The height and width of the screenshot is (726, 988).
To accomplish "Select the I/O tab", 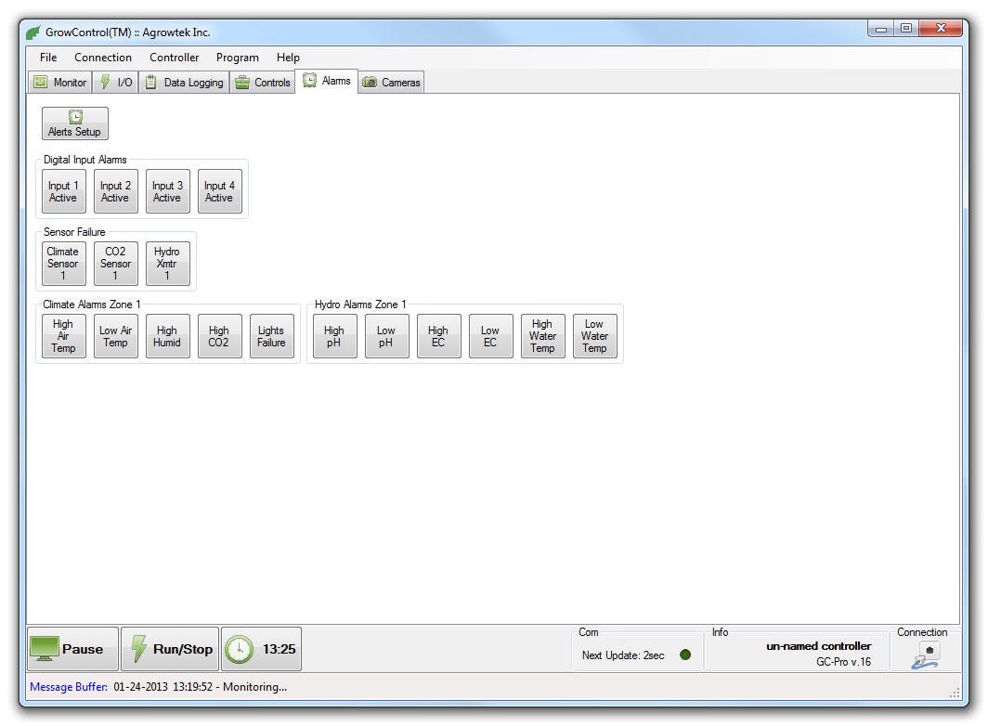I will click(116, 83).
